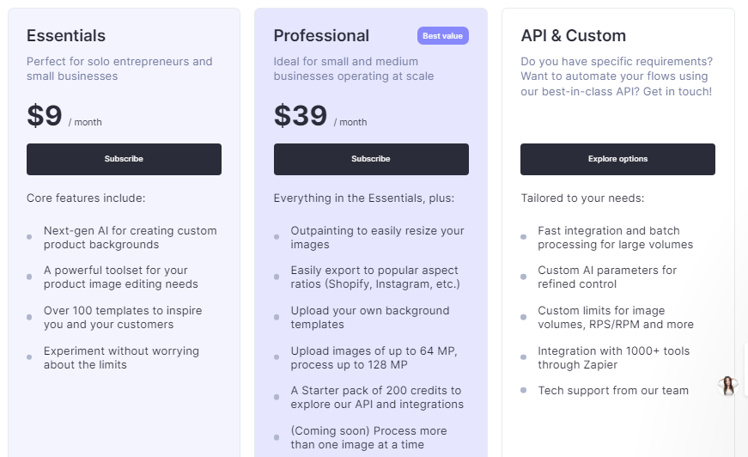Select the API & Custom plan heading
This screenshot has height=457, width=748.
click(573, 36)
